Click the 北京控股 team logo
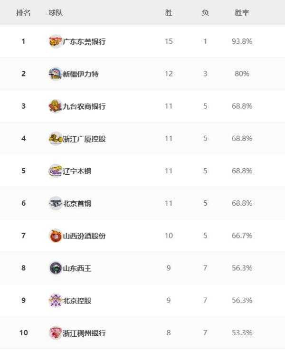The width and height of the screenshot is (285, 350). (56, 301)
